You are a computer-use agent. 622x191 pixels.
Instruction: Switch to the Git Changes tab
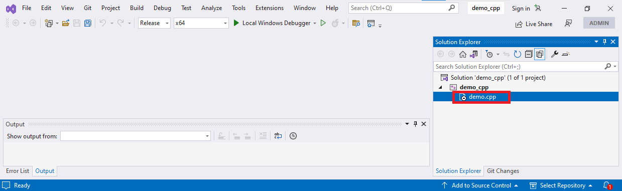click(x=503, y=171)
